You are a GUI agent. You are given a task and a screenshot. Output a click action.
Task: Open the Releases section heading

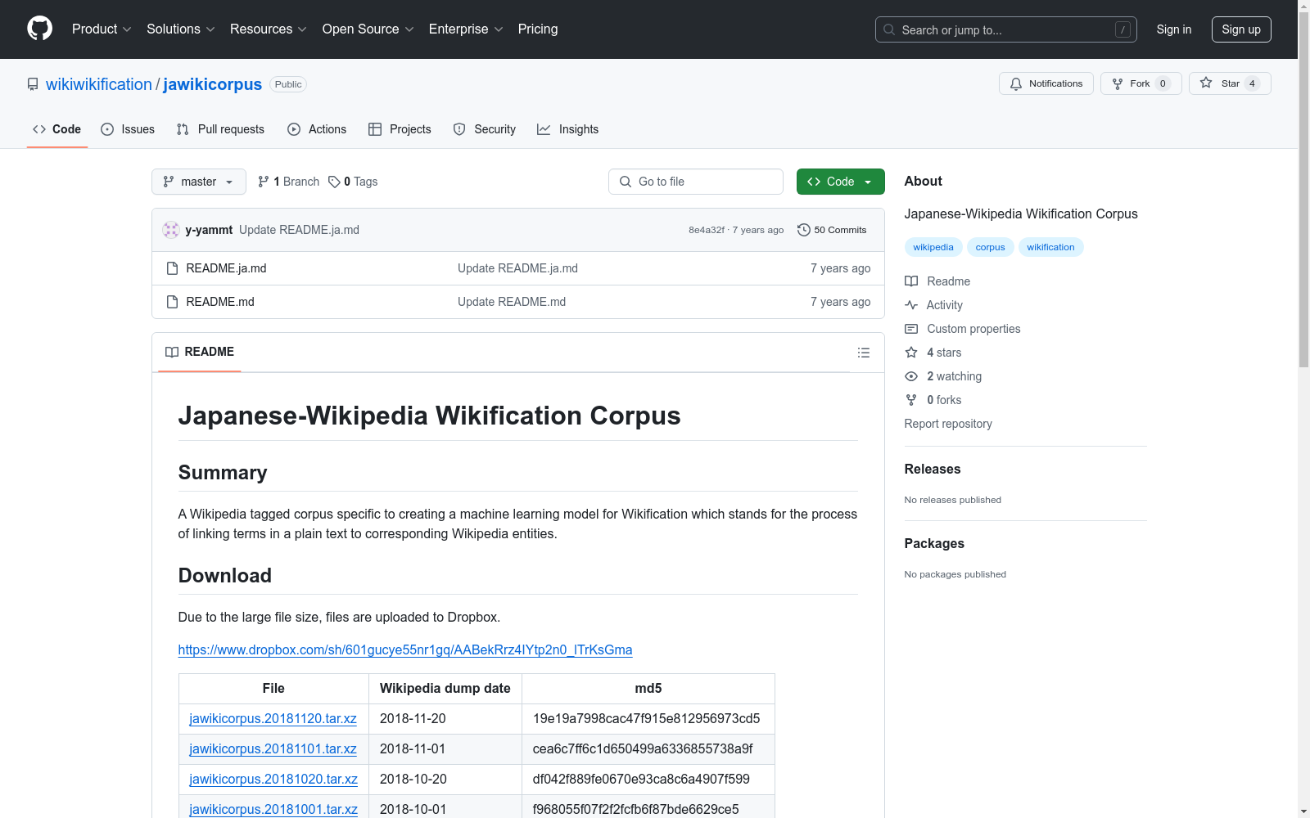[x=933, y=469]
